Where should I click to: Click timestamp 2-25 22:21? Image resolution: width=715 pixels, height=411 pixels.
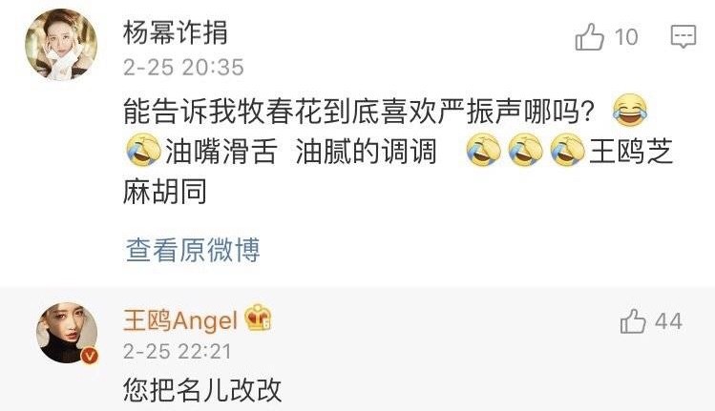(178, 352)
